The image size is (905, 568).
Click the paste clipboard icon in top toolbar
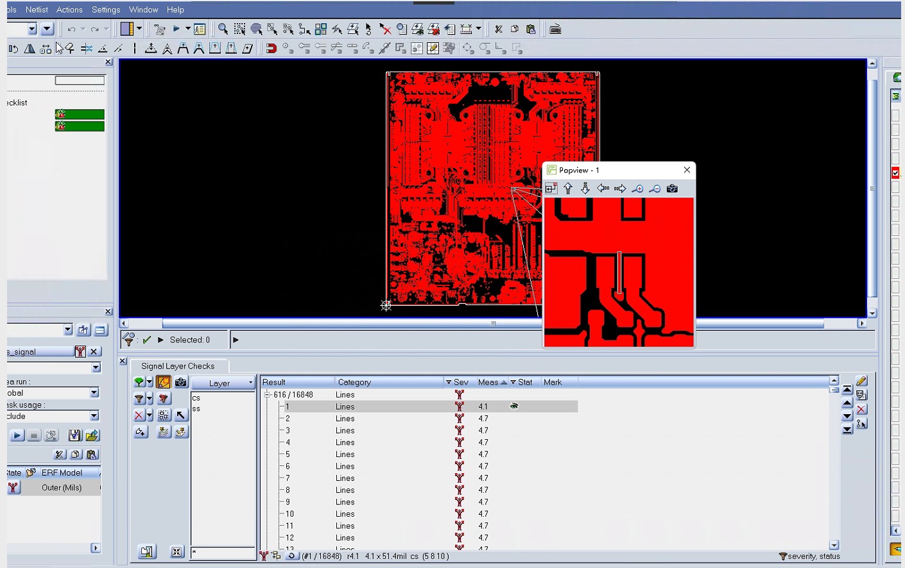coord(531,29)
